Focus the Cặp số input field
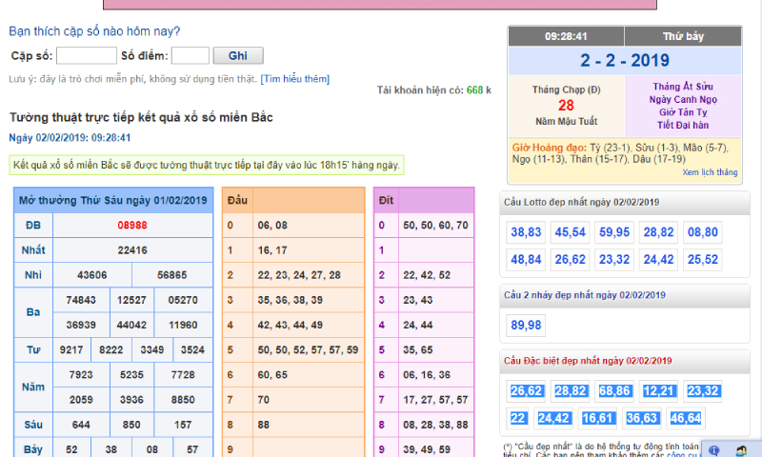762x457 pixels. tap(87, 56)
